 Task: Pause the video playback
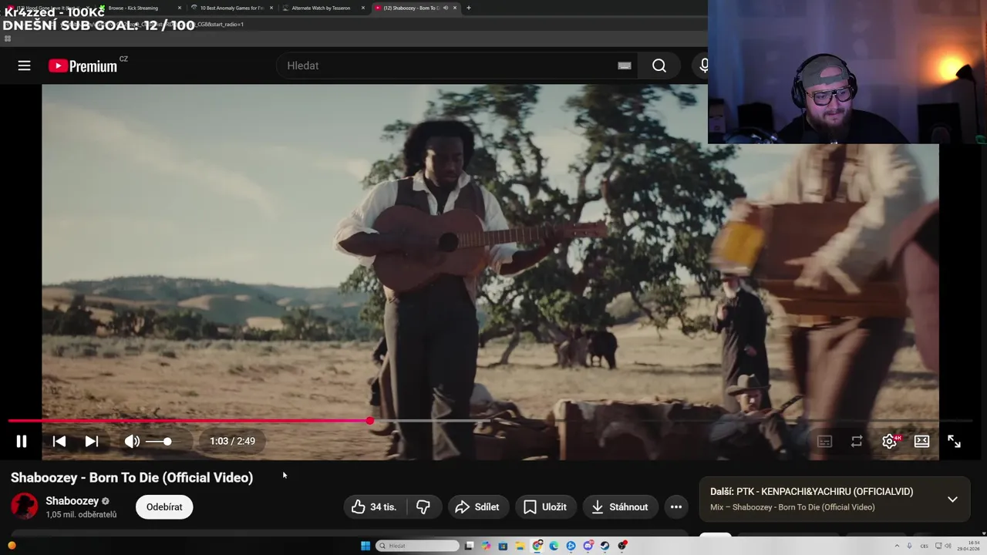pyautogui.click(x=22, y=441)
